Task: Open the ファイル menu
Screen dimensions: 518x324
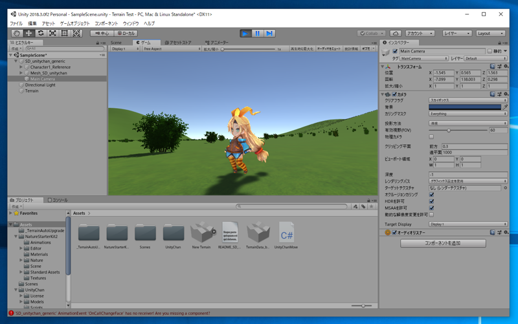Action: [x=16, y=23]
